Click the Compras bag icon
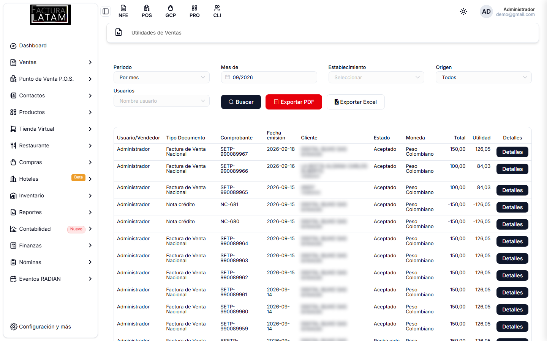 click(13, 163)
